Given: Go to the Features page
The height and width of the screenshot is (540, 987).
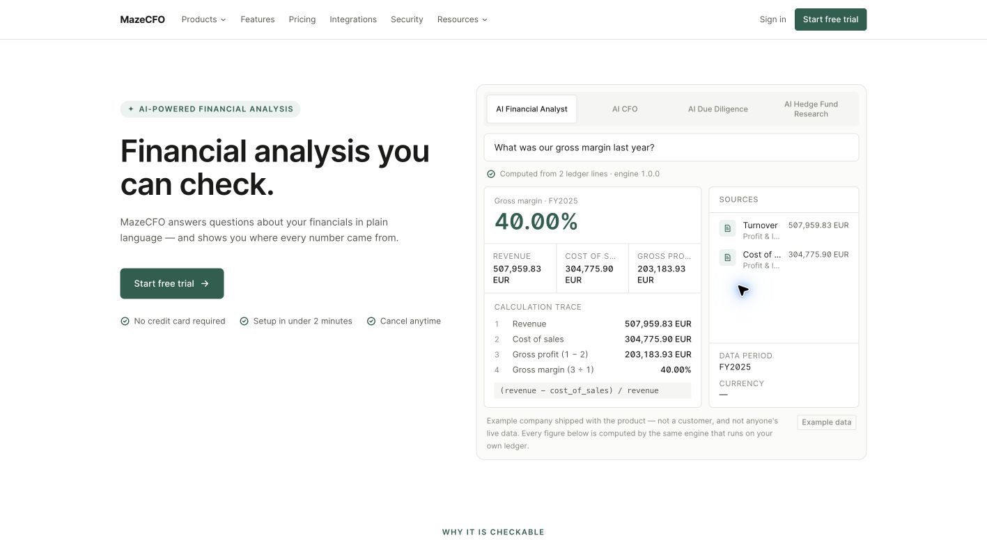Looking at the screenshot, I should click(258, 19).
